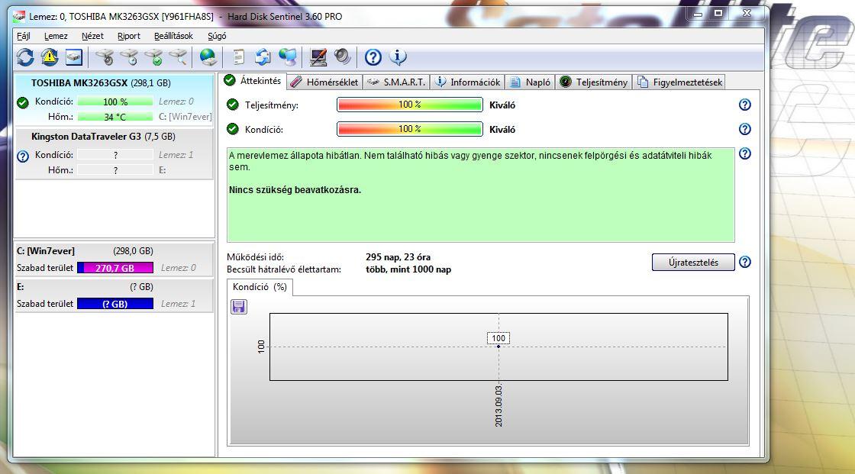The image size is (855, 474).
Task: Click help icon beside Kondíció Kiváló bar
Action: pos(745,129)
